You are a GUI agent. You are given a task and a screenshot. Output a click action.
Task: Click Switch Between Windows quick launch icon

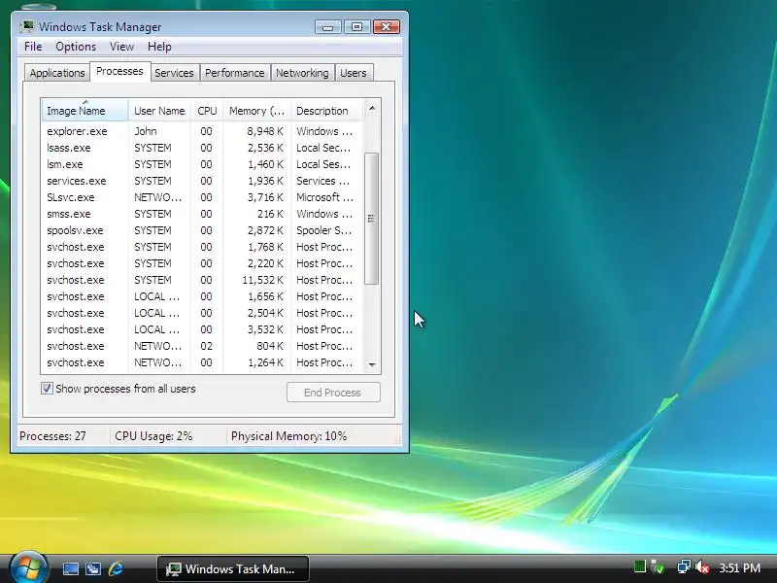(x=93, y=568)
